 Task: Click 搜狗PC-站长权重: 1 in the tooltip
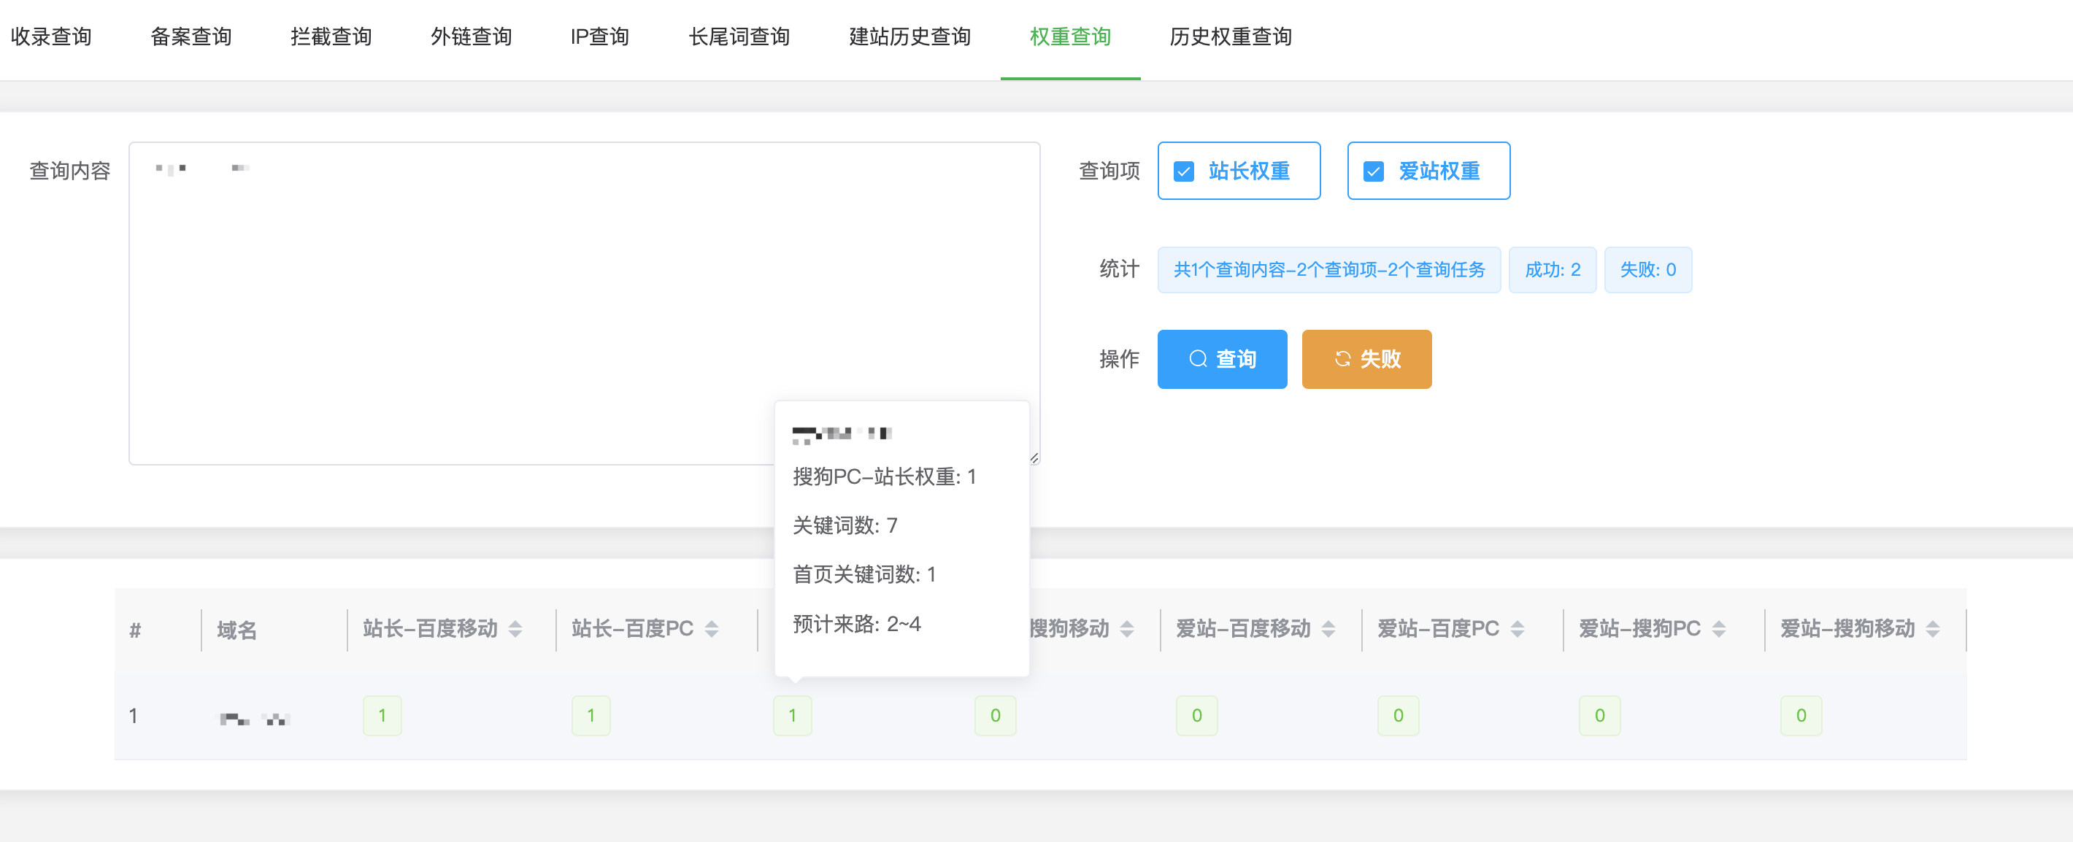pyautogui.click(x=885, y=477)
